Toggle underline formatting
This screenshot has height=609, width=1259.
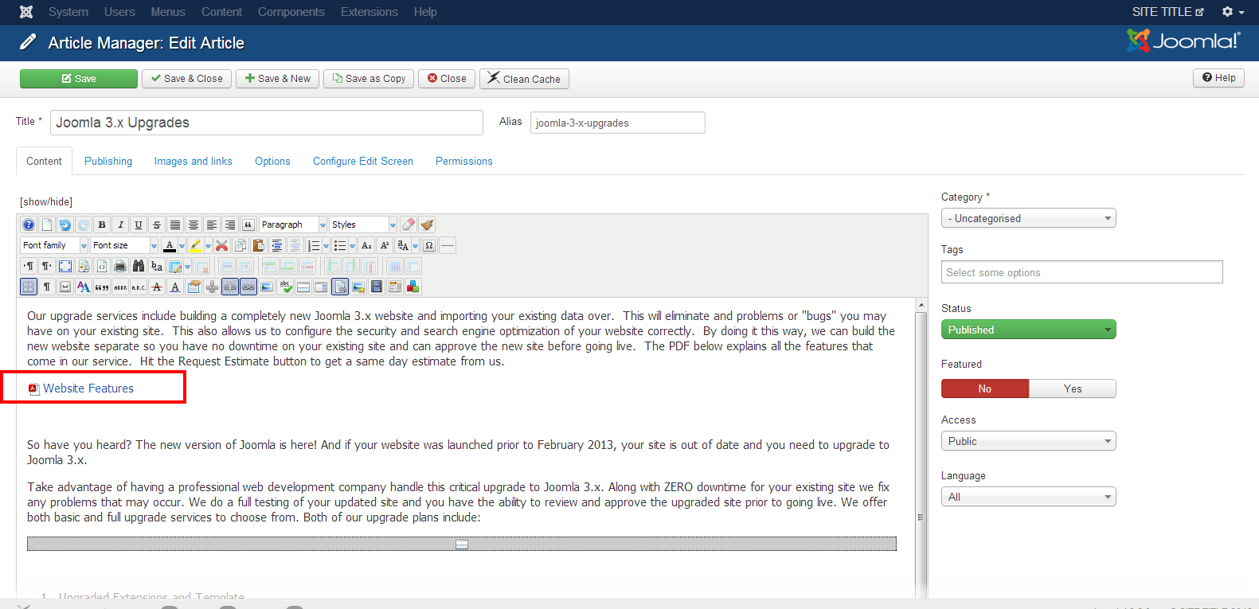pos(139,224)
